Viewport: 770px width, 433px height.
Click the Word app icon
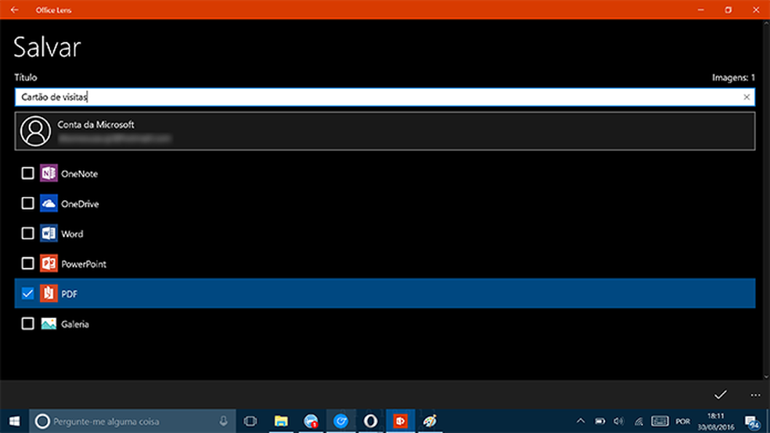click(x=49, y=234)
